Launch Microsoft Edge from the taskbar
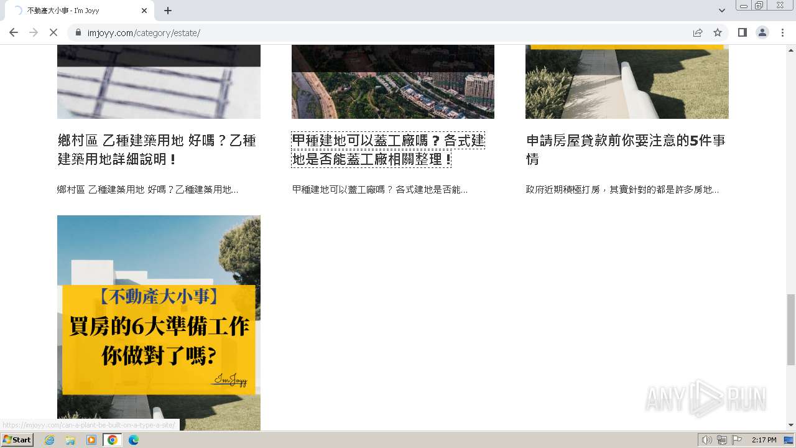This screenshot has height=448, width=796. point(133,440)
